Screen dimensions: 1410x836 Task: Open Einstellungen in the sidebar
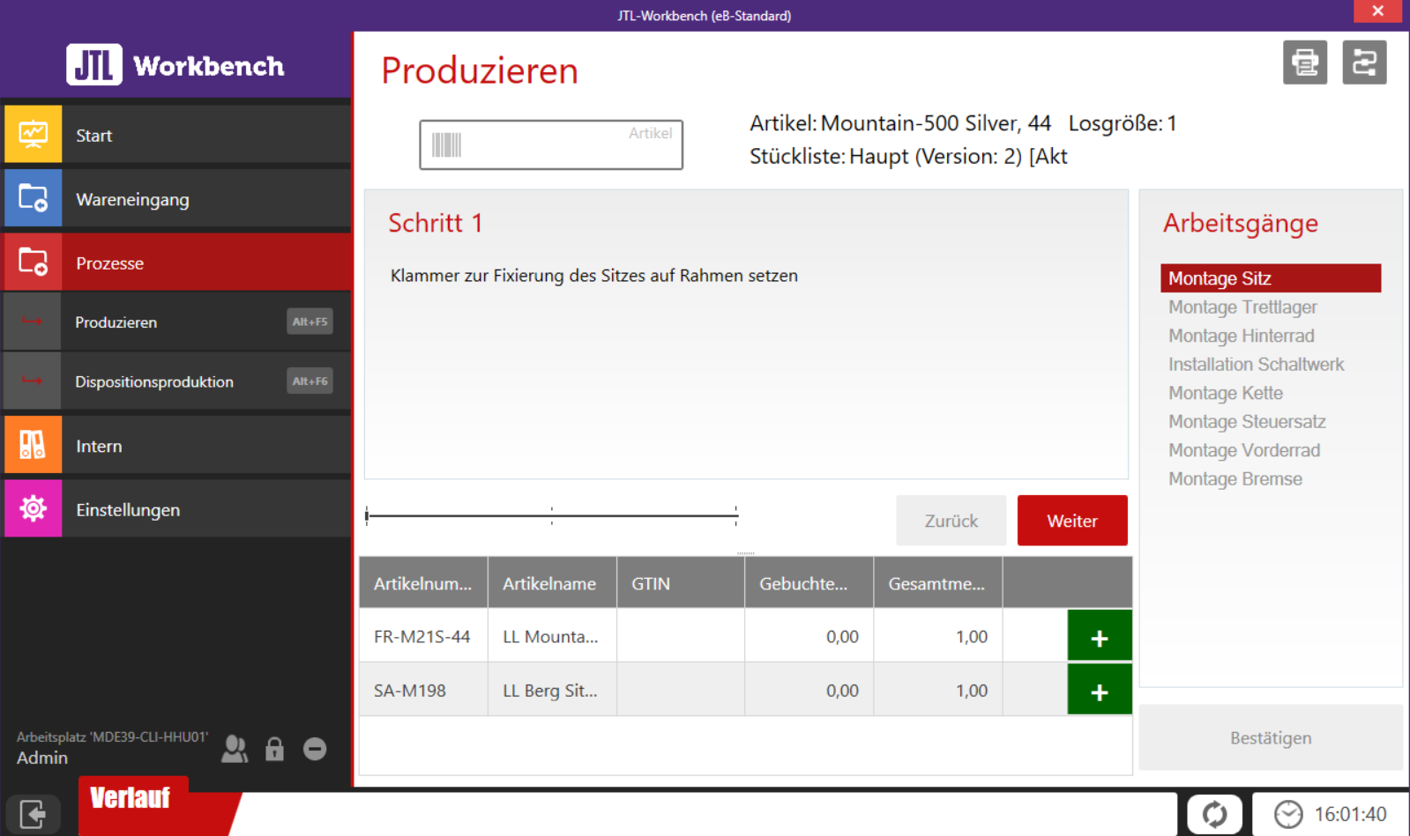(x=176, y=509)
